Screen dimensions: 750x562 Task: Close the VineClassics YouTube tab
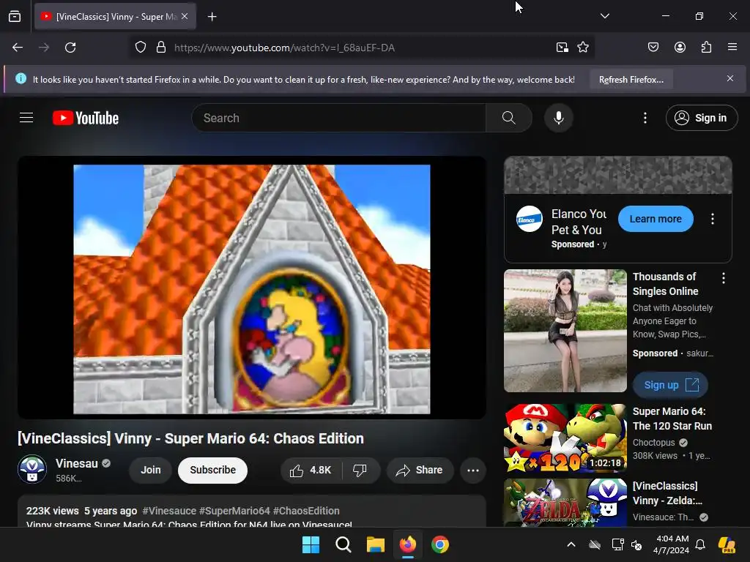185,16
